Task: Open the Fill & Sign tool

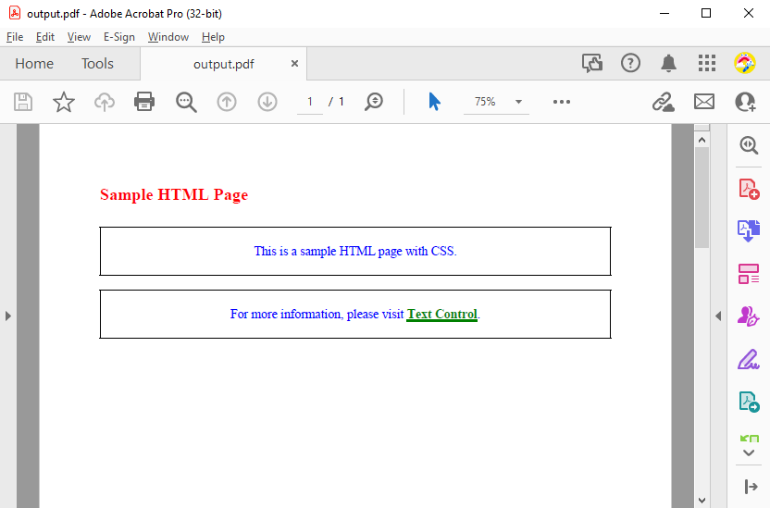Action: click(749, 359)
